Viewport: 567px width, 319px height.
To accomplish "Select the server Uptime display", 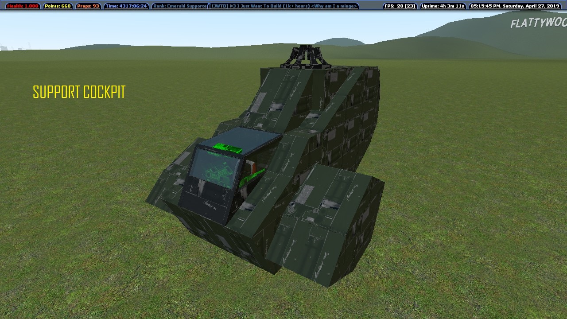I will [443, 6].
